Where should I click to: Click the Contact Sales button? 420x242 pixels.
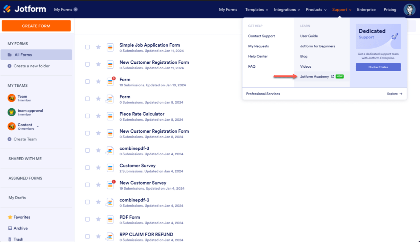point(378,67)
